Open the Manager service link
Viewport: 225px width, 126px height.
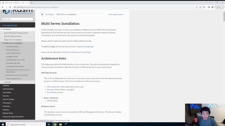[50, 90]
